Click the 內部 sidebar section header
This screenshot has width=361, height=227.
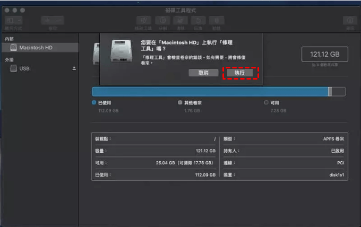[9, 39]
